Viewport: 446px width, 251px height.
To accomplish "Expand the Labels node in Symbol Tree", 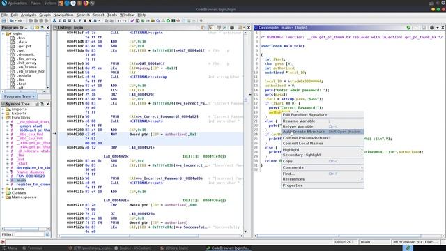I will (x=3, y=189).
